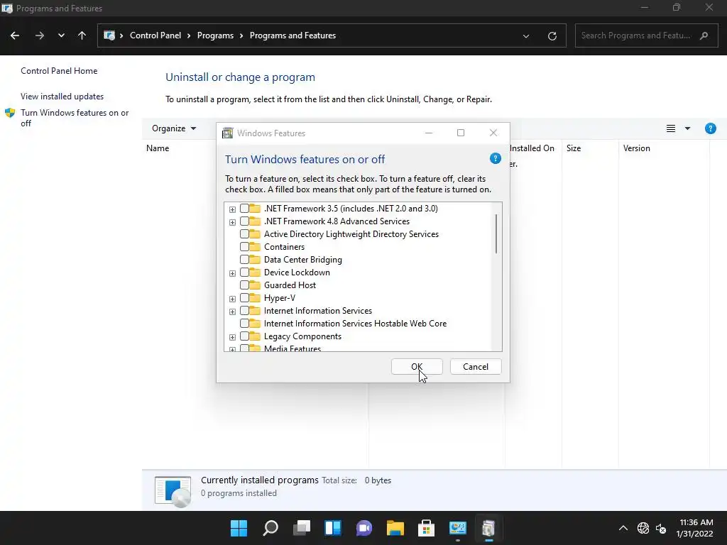Open the Windows Start menu
The width and height of the screenshot is (727, 545).
click(239, 528)
